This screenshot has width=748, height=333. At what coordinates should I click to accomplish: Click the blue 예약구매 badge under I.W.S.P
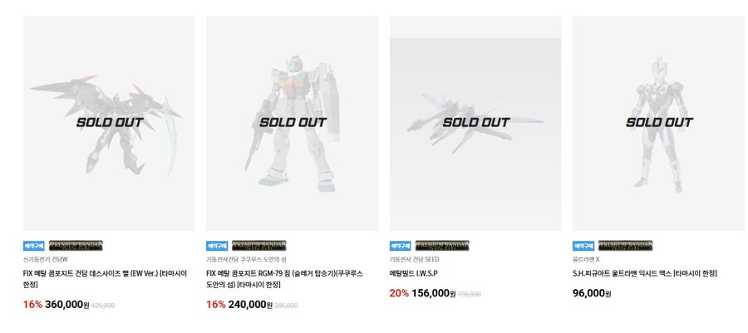click(401, 246)
